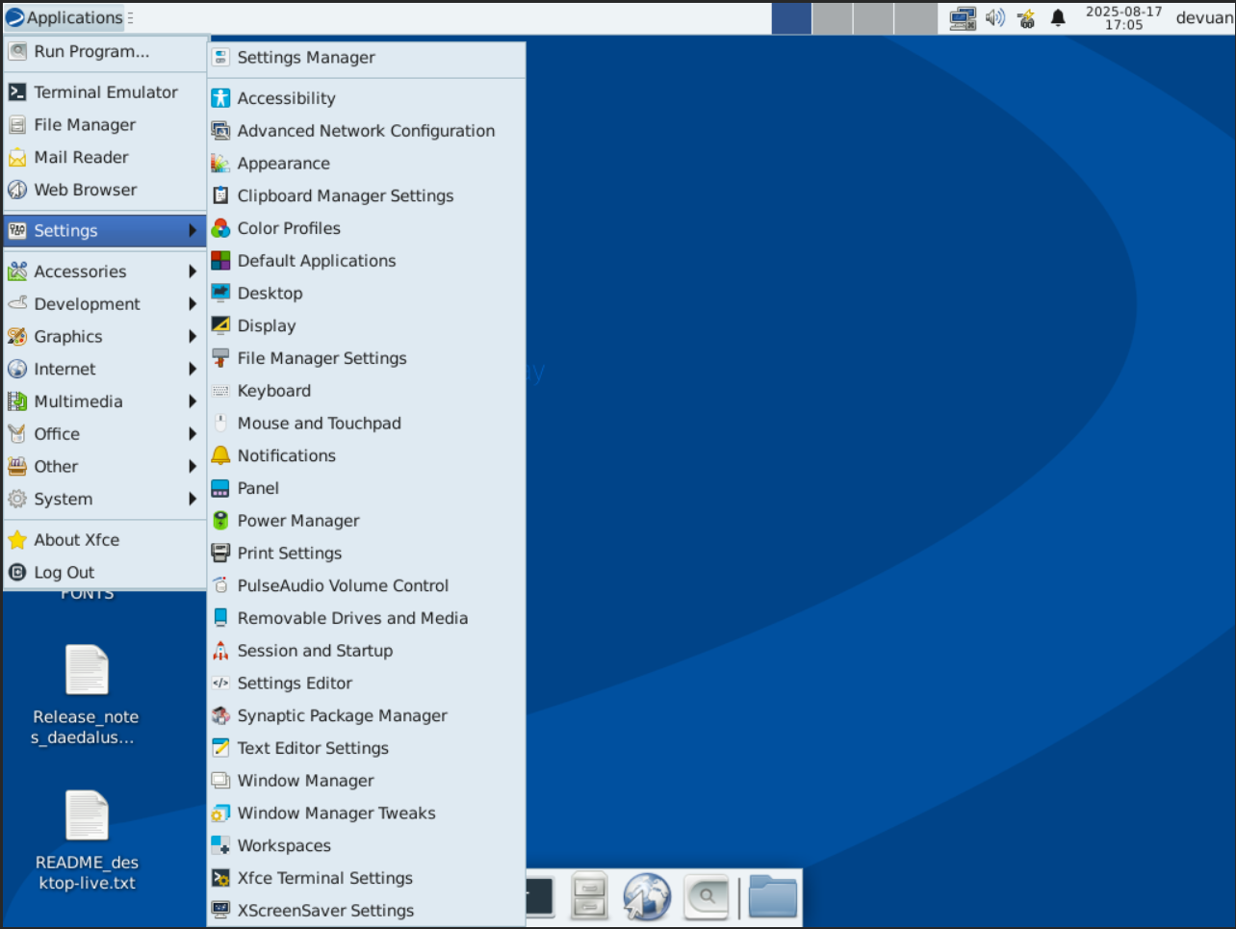Open Panel settings
The width and height of the screenshot is (1236, 929).
tap(367, 489)
